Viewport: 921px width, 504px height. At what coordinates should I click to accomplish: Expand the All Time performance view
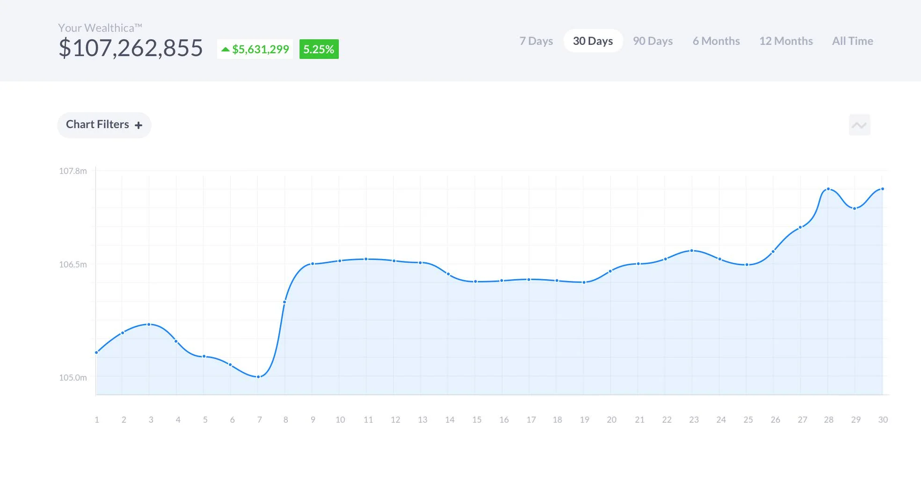852,41
